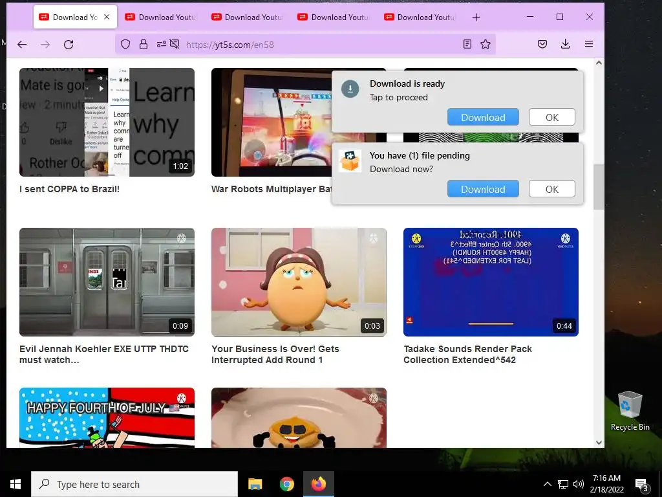Click the COPPA to Brazil video thumbnail
662x497 pixels.
[107, 122]
